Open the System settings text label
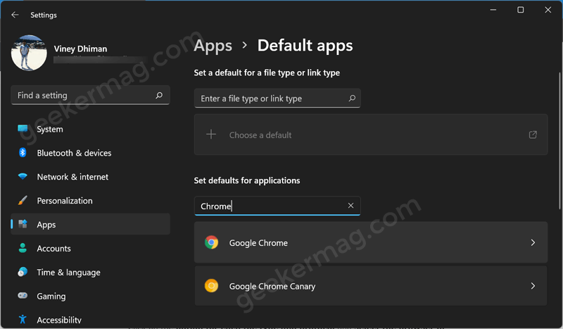The width and height of the screenshot is (563, 329). click(50, 129)
